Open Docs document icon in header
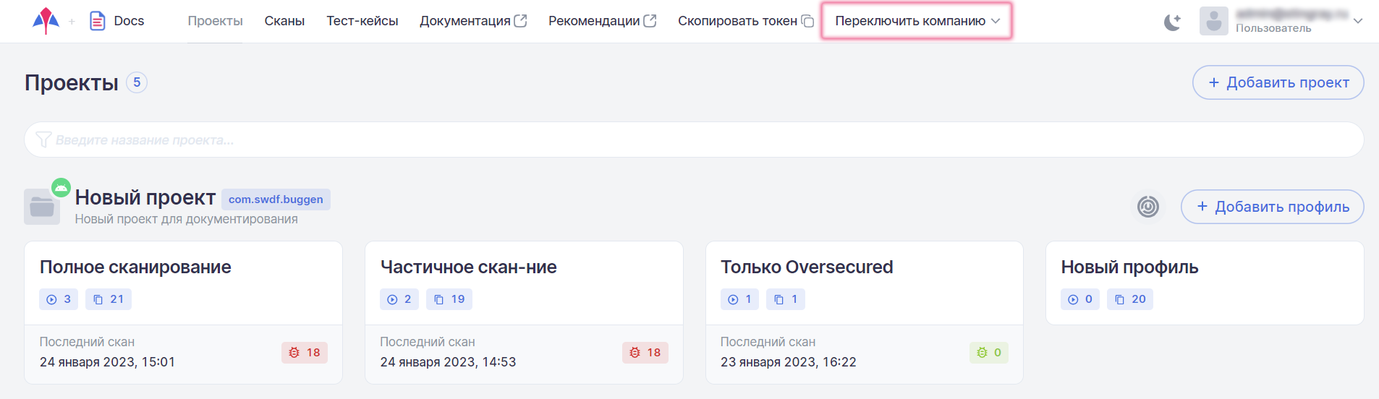1379x399 pixels. click(x=97, y=21)
